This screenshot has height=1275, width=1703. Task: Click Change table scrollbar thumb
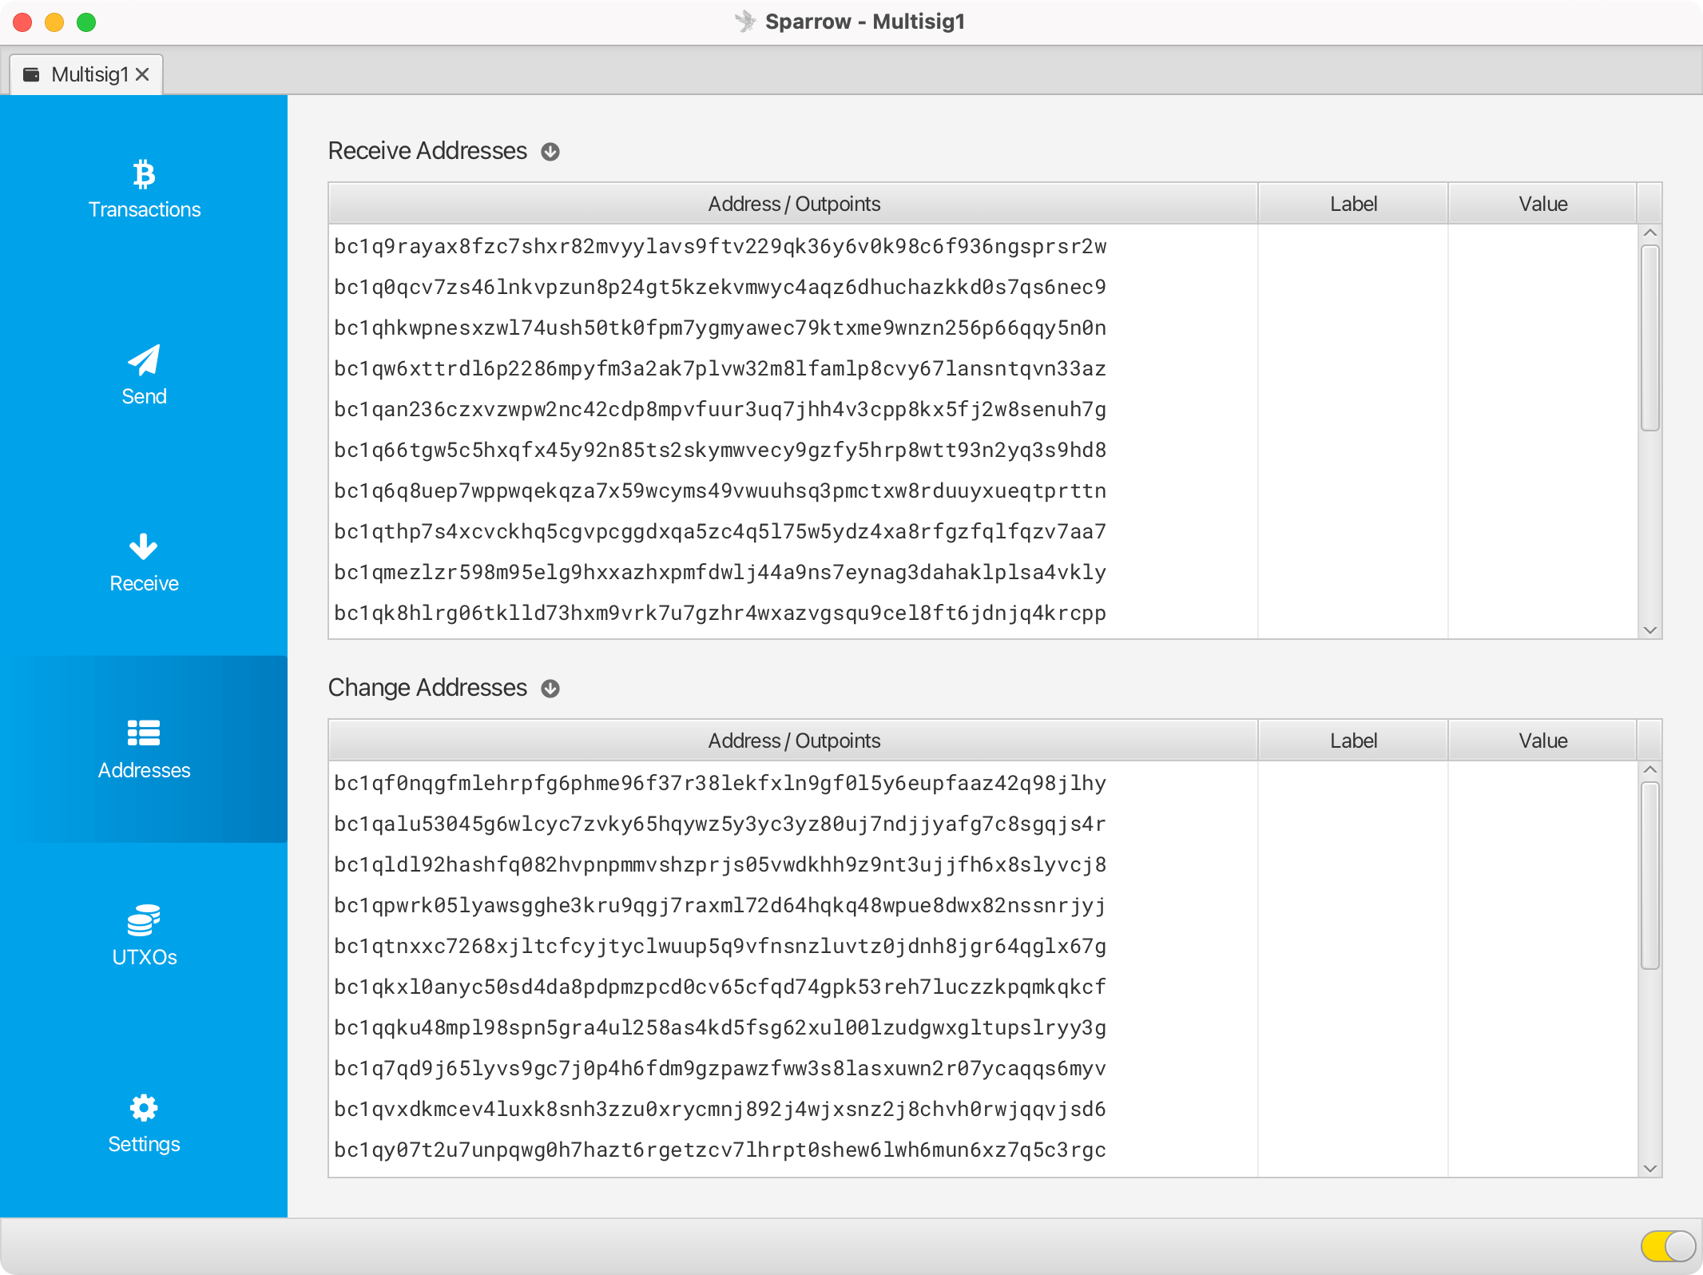pos(1650,876)
